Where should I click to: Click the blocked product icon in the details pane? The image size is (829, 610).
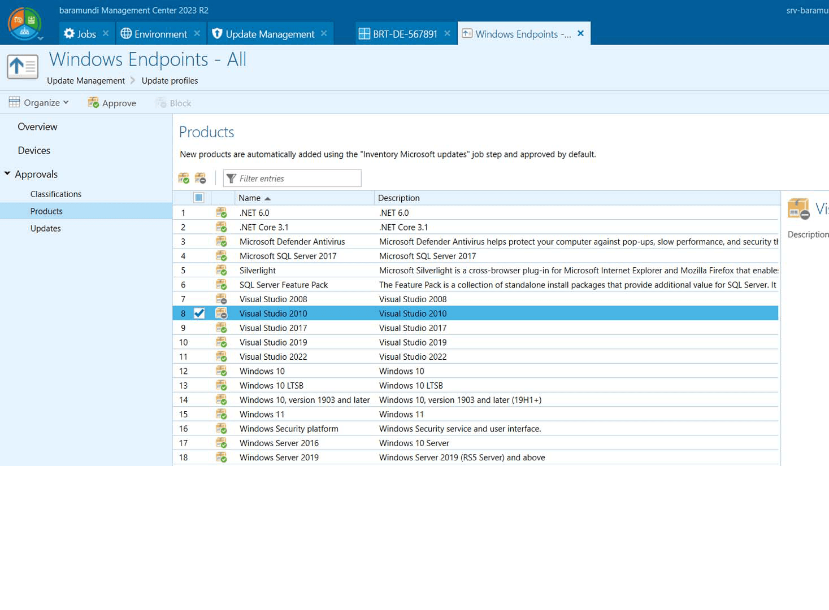(798, 209)
